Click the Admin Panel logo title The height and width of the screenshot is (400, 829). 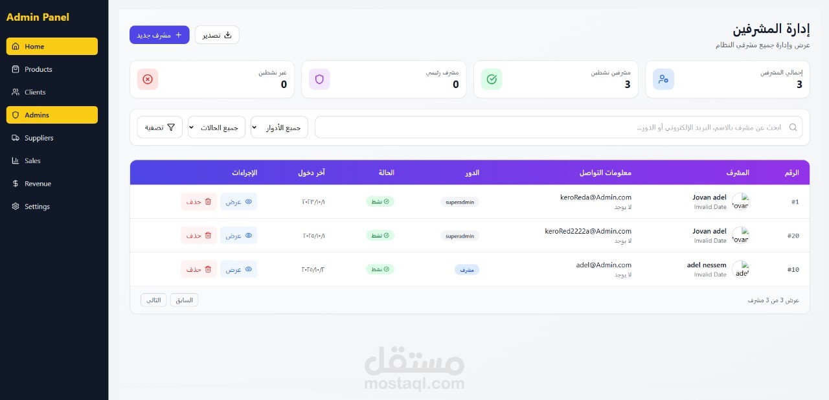(38, 17)
